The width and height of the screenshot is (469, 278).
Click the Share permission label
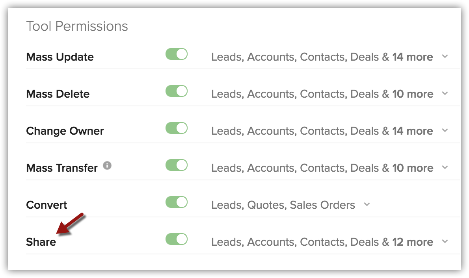point(41,242)
